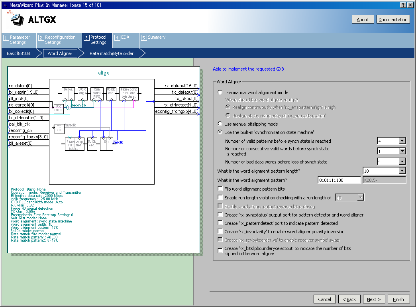Click the rx_dataout[15..0] port label
Viewport: 416px width, 307px height.
[181, 86]
